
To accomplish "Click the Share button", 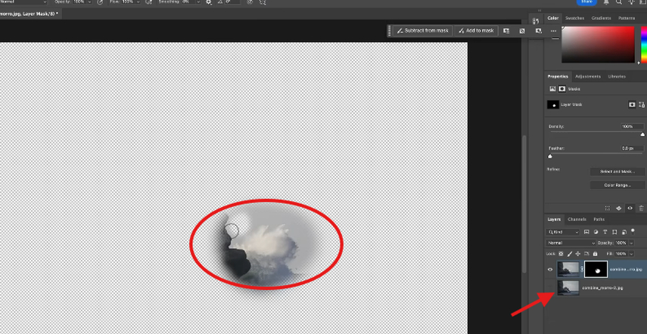I will (x=586, y=2).
